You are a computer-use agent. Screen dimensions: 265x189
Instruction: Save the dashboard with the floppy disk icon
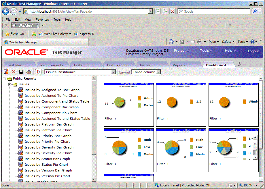21,72
